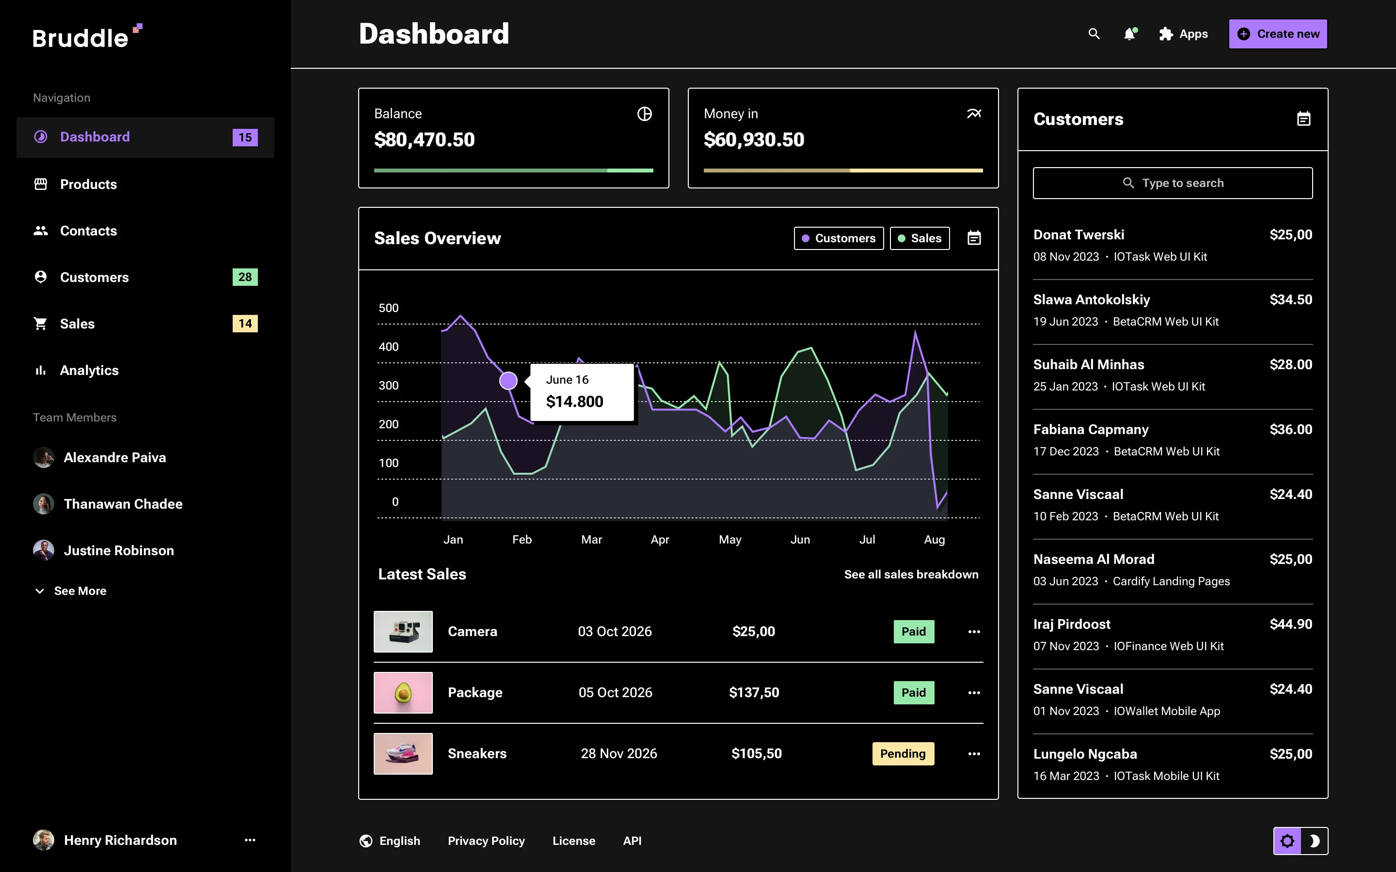Open the search icon in the top bar

(x=1095, y=34)
